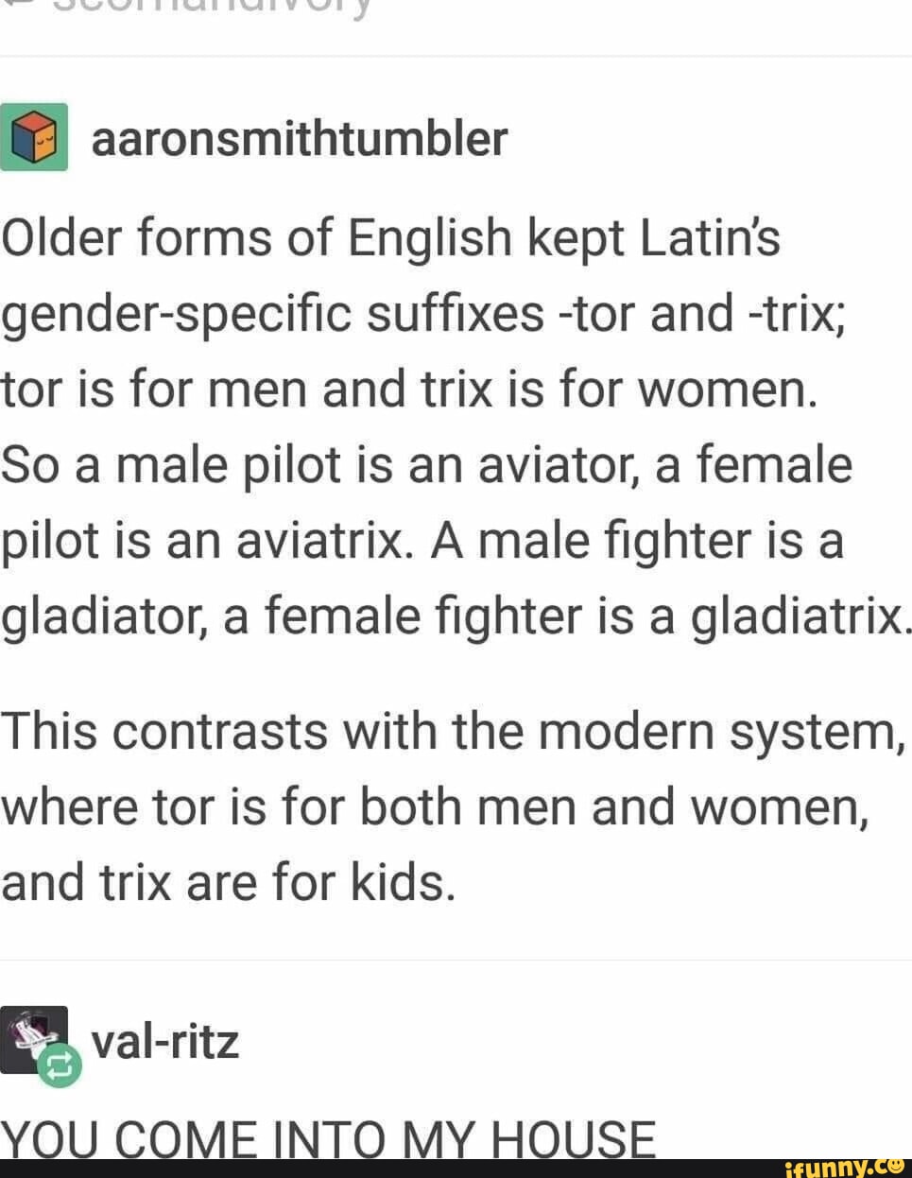Click the green reblog badge icon

pyautogui.click(x=60, y=1066)
